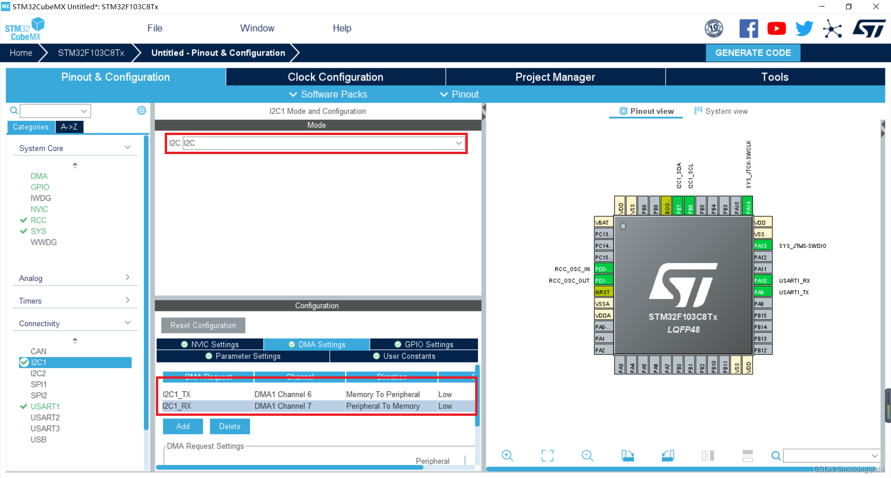Select the I2C1_TX DMA request row
This screenshot has width=891, height=478.
tap(317, 394)
